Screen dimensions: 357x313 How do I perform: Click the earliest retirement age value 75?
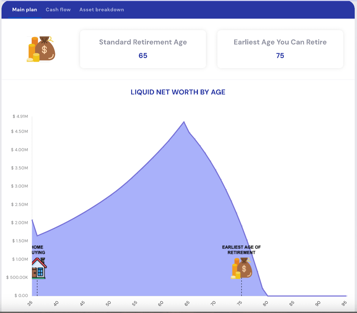pyautogui.click(x=280, y=56)
